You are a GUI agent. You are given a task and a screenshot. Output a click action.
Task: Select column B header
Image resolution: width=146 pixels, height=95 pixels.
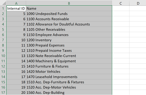pos(69,3)
